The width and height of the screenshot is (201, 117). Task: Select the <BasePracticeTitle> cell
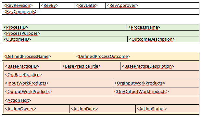point(91,66)
